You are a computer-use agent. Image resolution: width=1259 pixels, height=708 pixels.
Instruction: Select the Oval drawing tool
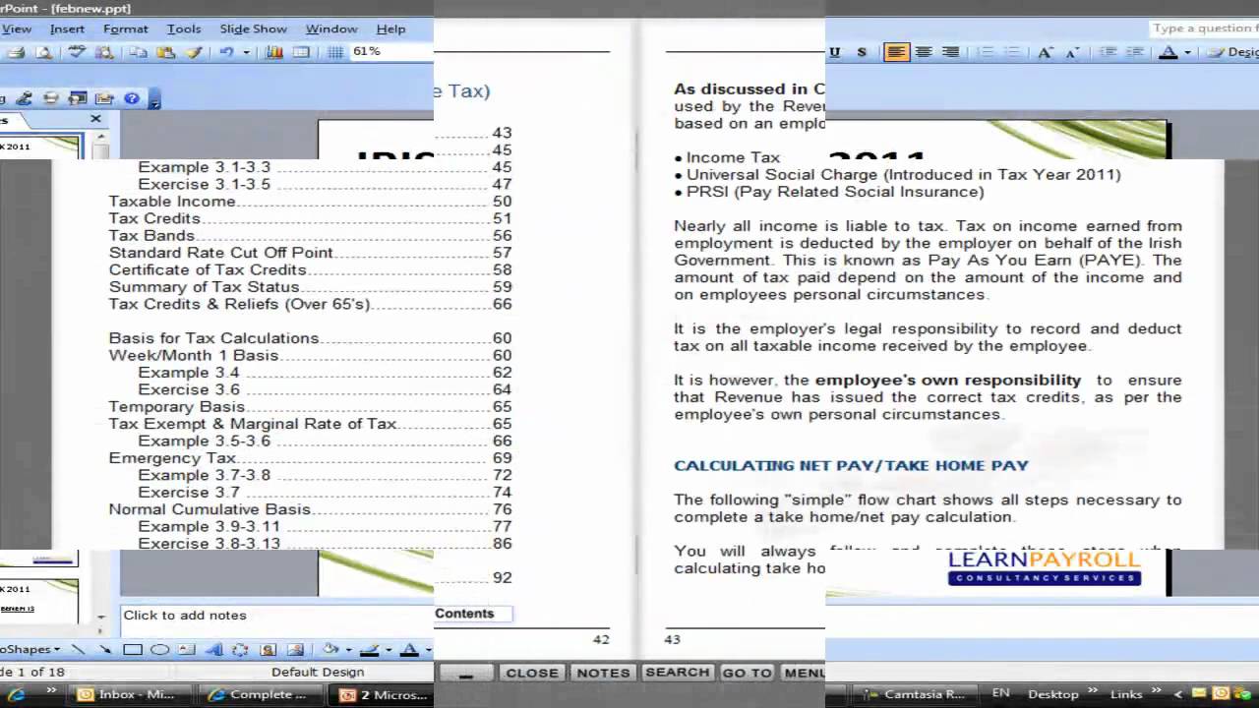(159, 649)
